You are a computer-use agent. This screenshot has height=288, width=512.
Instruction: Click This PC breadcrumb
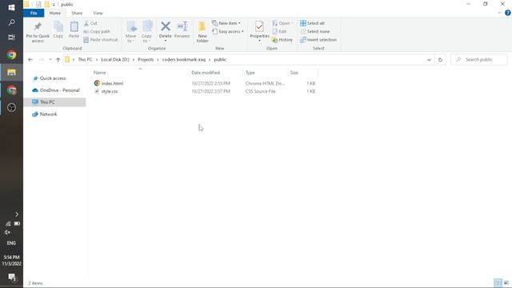(86, 59)
